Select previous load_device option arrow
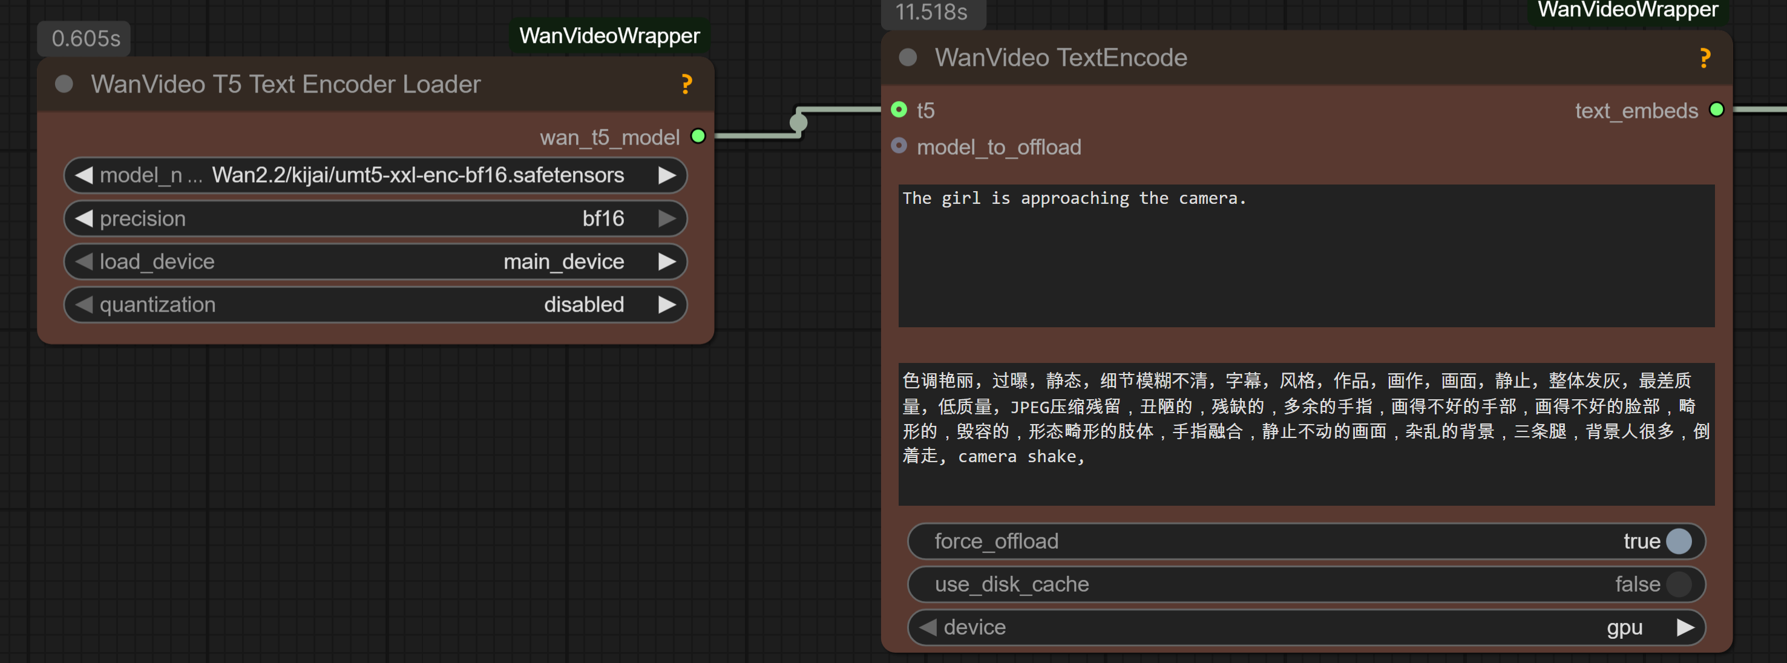Image resolution: width=1787 pixels, height=663 pixels. coord(84,261)
